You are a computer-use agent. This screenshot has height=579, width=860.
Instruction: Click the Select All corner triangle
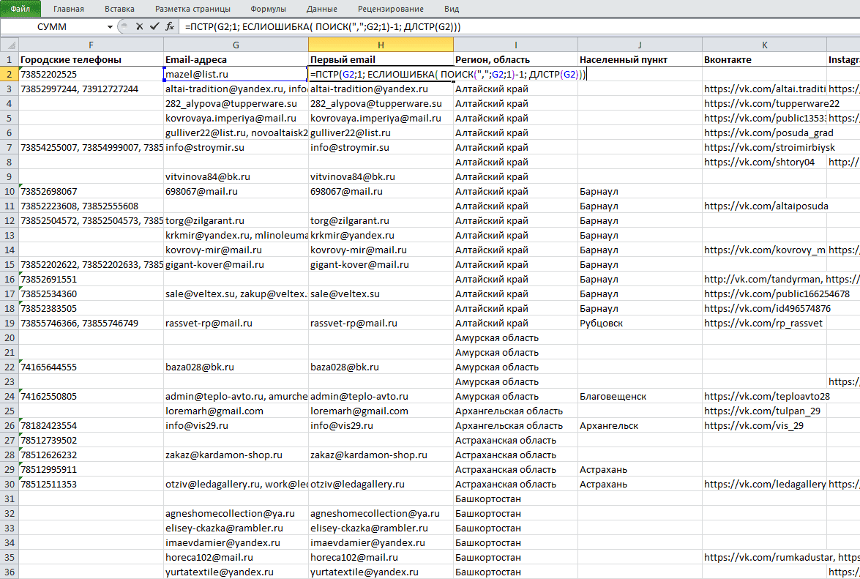10,45
